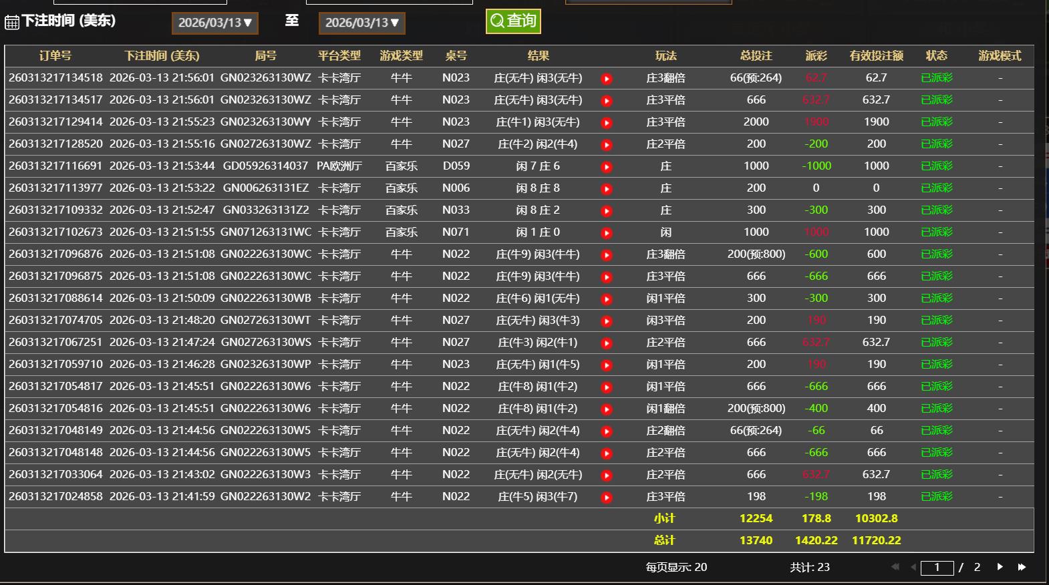The height and width of the screenshot is (585, 1049).
Task: Select order number 260313217054817 row
Action: click(x=55, y=387)
